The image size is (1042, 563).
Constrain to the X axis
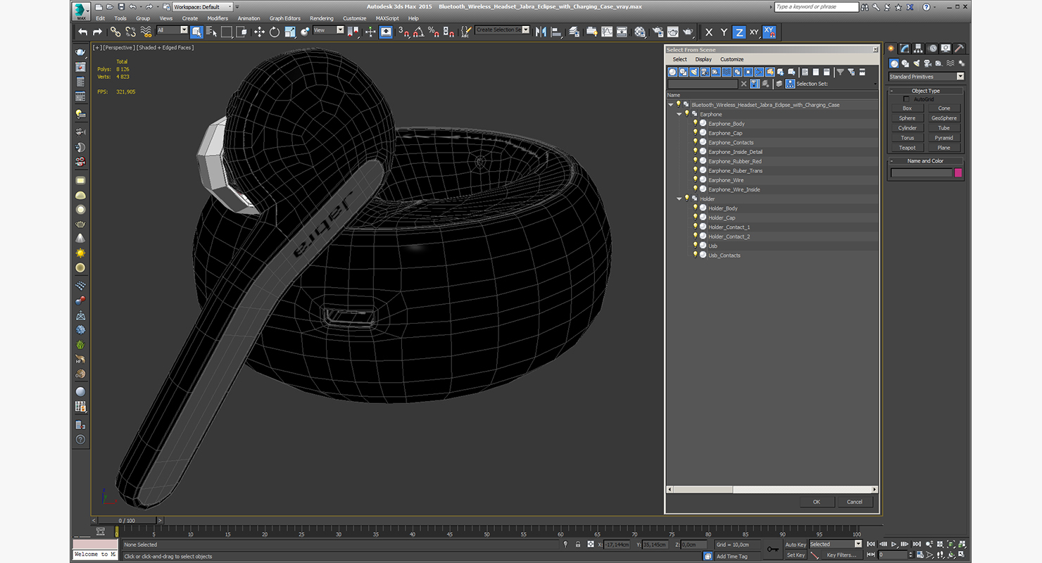tap(708, 32)
